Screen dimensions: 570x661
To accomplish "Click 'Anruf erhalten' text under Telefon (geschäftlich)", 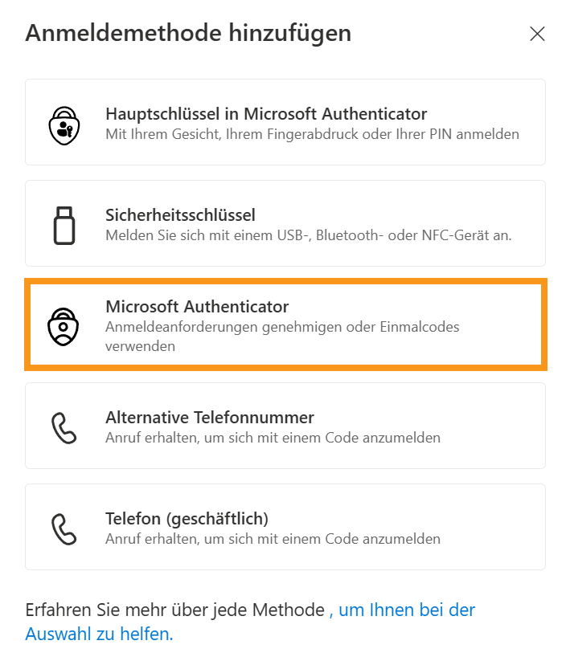I will [x=273, y=539].
